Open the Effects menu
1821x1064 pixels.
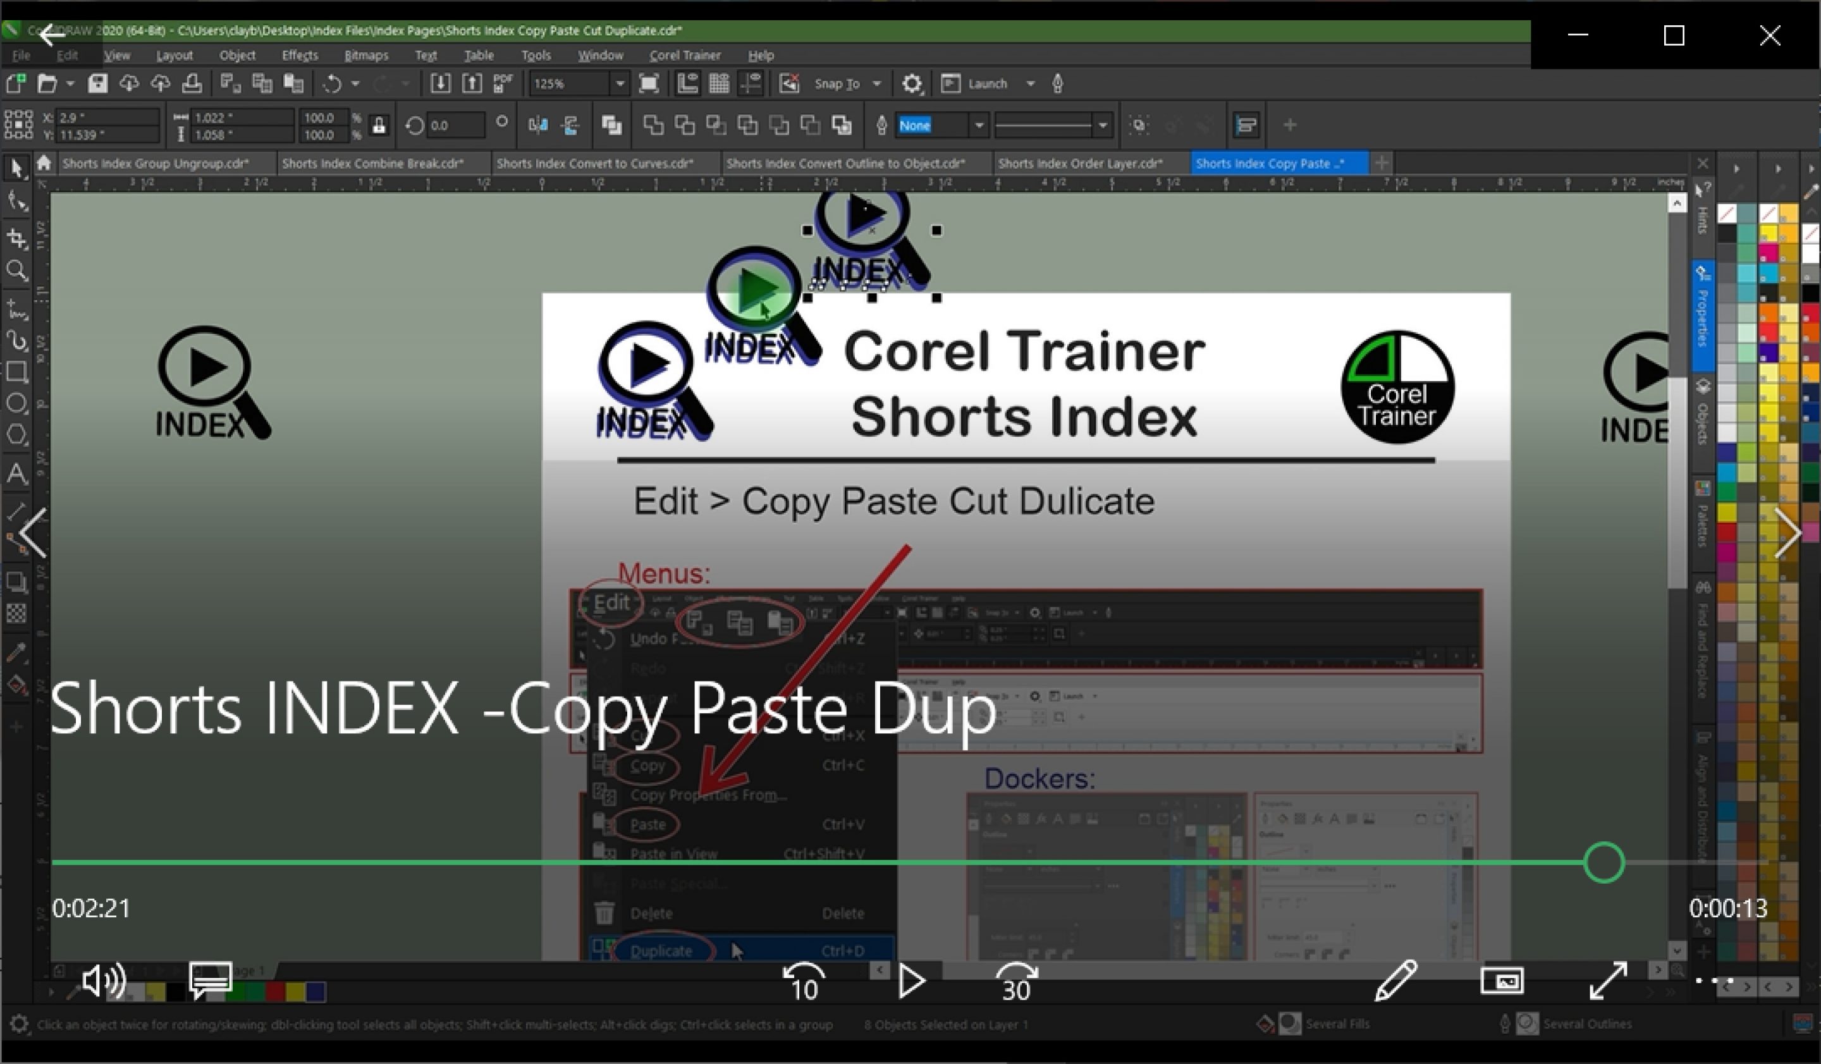coord(300,55)
